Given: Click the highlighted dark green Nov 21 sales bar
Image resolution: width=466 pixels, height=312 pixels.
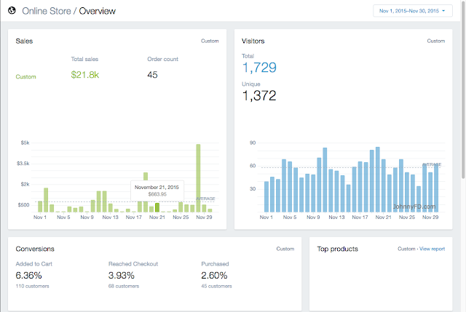Looking at the screenshot, I should 157,207.
